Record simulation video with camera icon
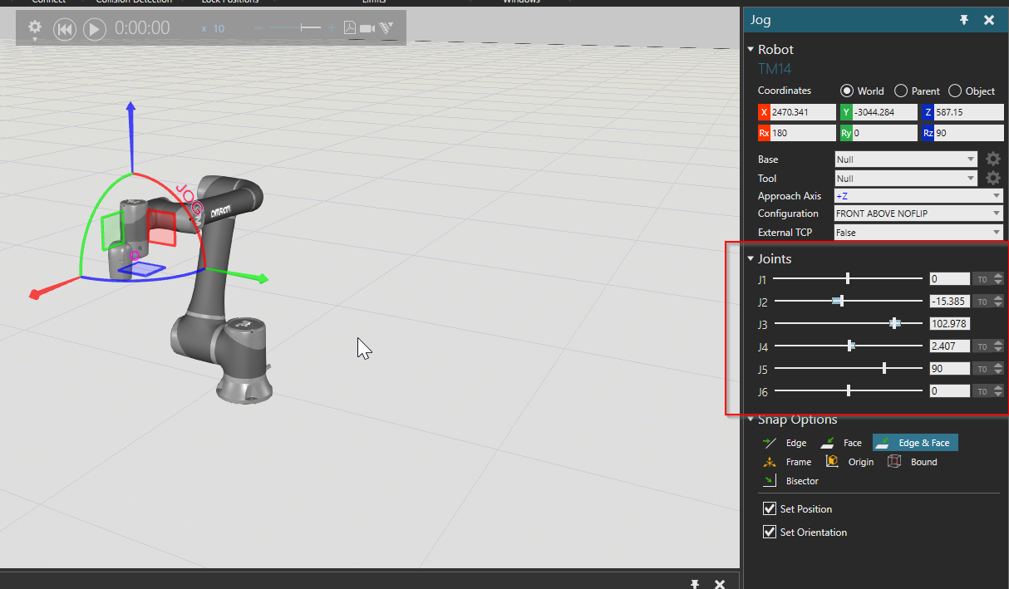Image resolution: width=1009 pixels, height=589 pixels. coord(367,28)
